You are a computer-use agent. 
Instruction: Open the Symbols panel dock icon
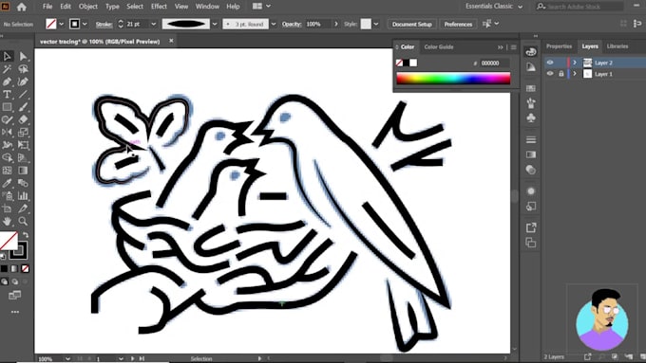tap(531, 118)
